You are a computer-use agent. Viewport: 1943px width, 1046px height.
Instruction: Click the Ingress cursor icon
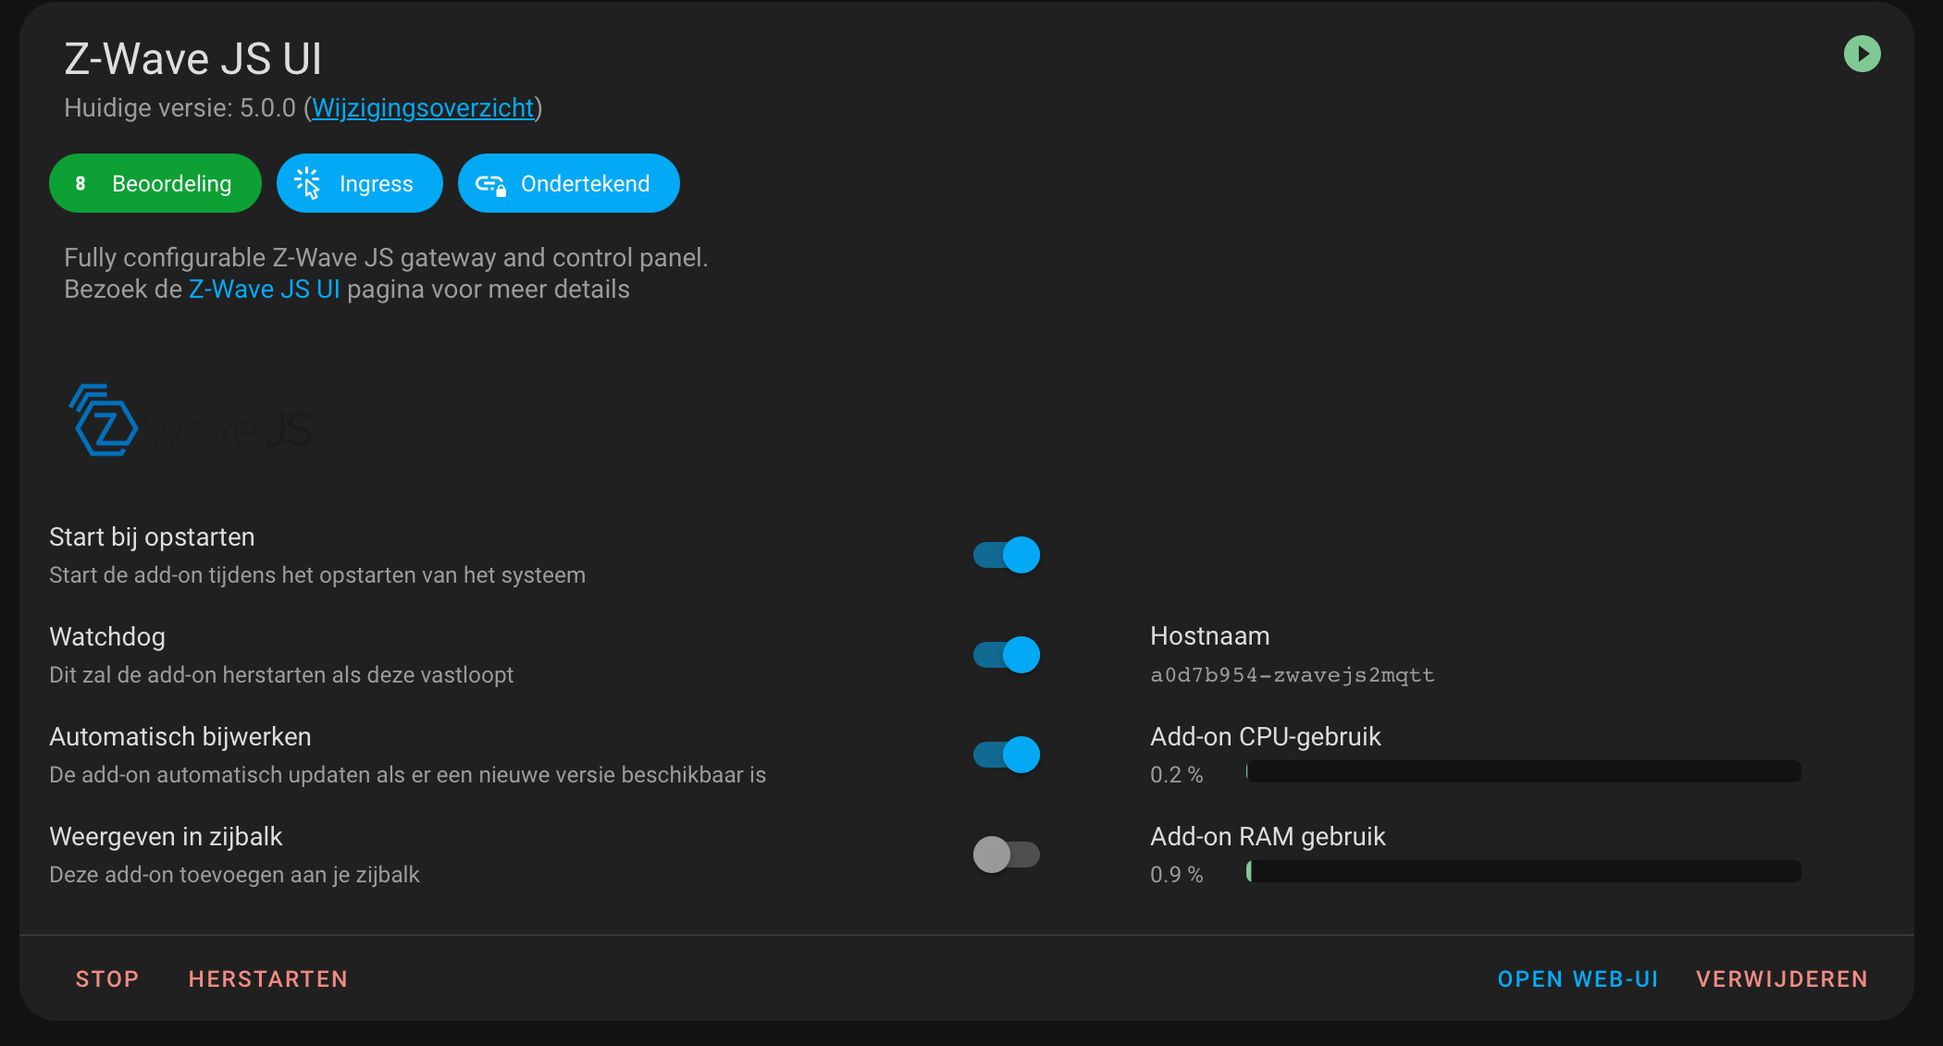307,183
